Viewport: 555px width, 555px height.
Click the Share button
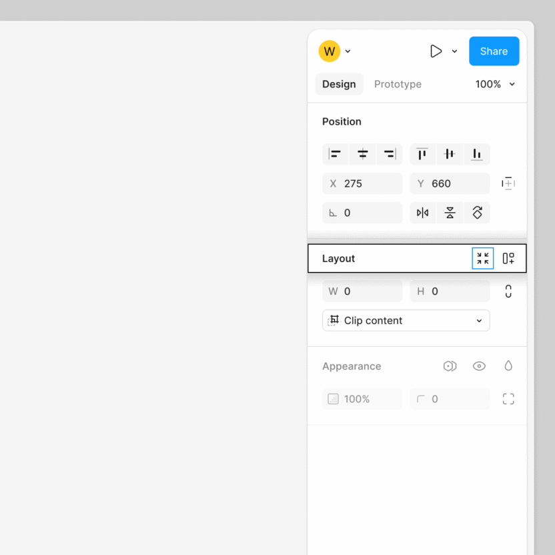[494, 51]
